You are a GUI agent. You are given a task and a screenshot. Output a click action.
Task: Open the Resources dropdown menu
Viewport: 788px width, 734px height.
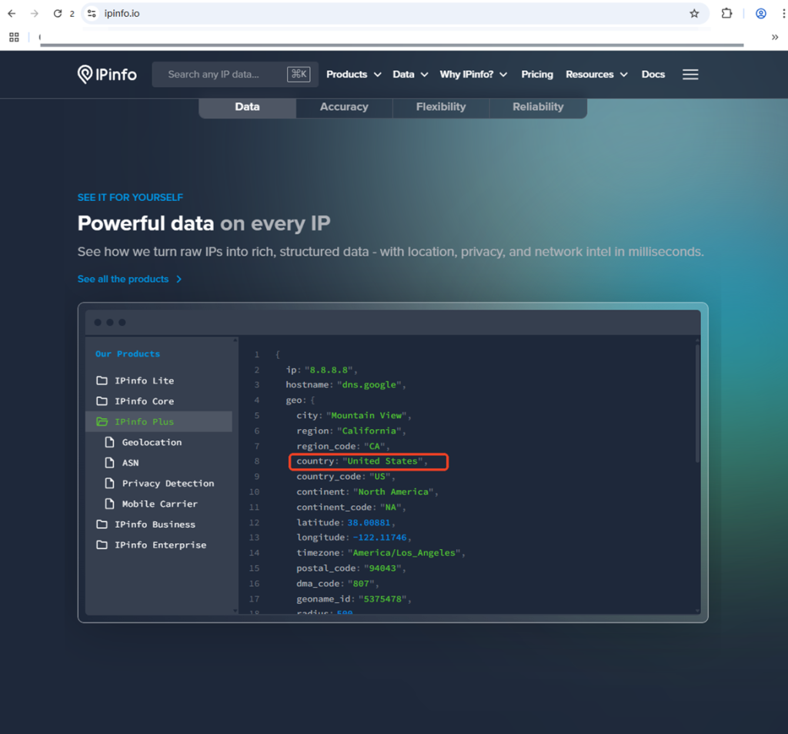596,75
